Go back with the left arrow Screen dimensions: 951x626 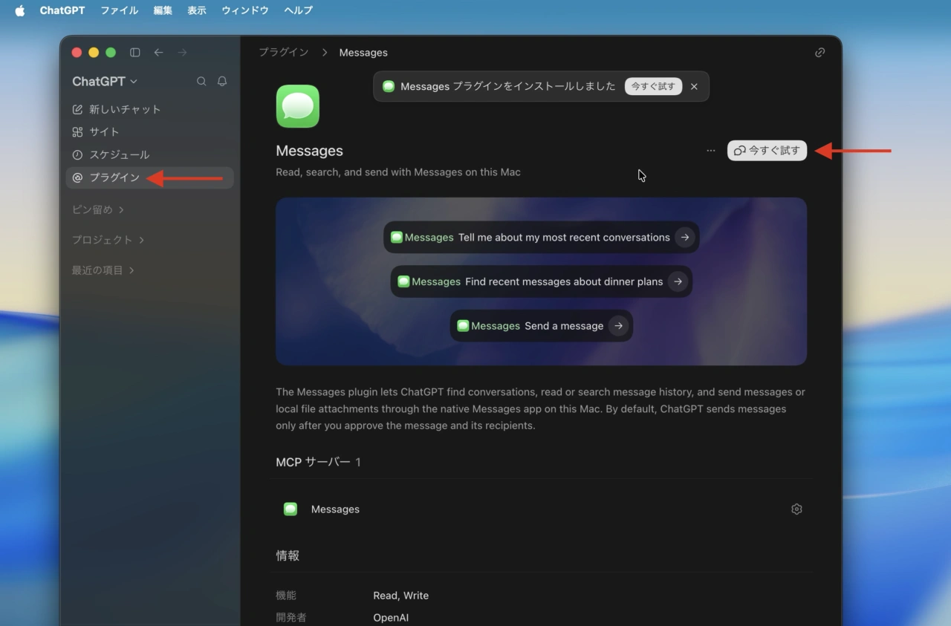coord(158,53)
